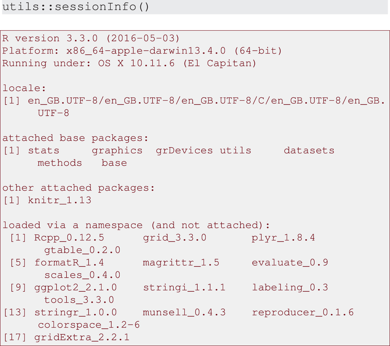This screenshot has height=346, width=390.
Task: Click magrittr_1.5 entry
Action: [x=181, y=263]
